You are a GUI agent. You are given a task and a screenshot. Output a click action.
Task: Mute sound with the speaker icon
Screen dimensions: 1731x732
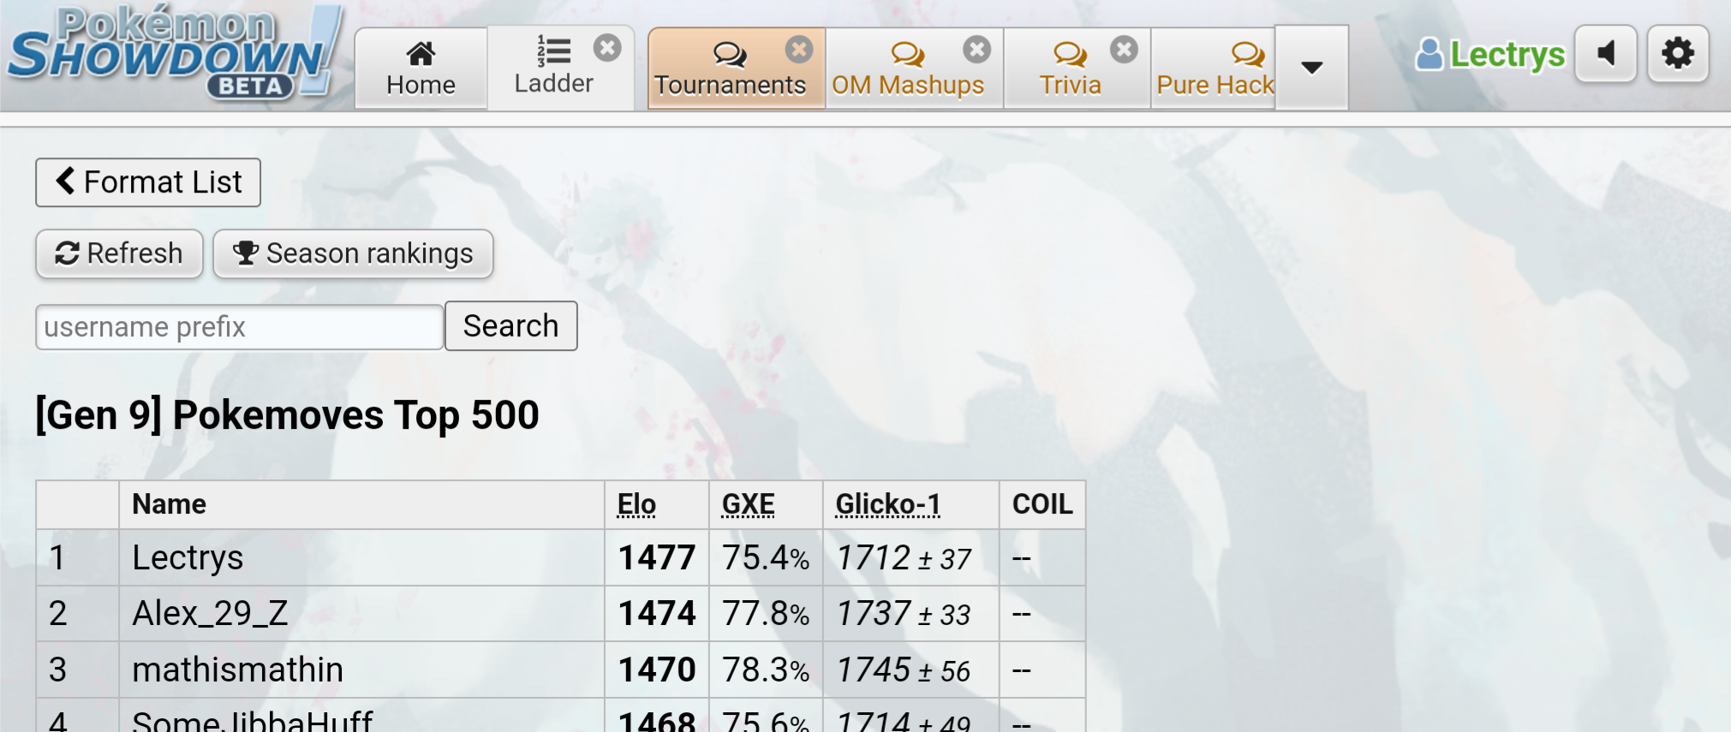click(1606, 54)
